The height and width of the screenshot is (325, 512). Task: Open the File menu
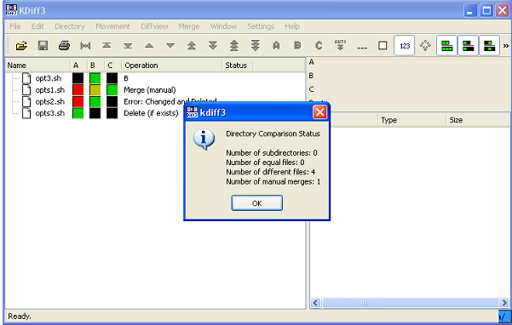point(15,26)
